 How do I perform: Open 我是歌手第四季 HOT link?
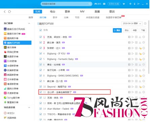click(114, 18)
